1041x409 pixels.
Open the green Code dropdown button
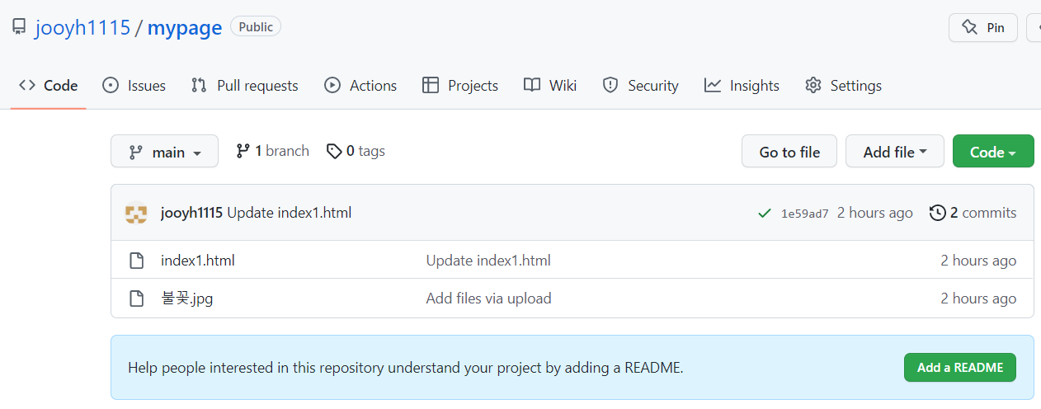tap(993, 152)
